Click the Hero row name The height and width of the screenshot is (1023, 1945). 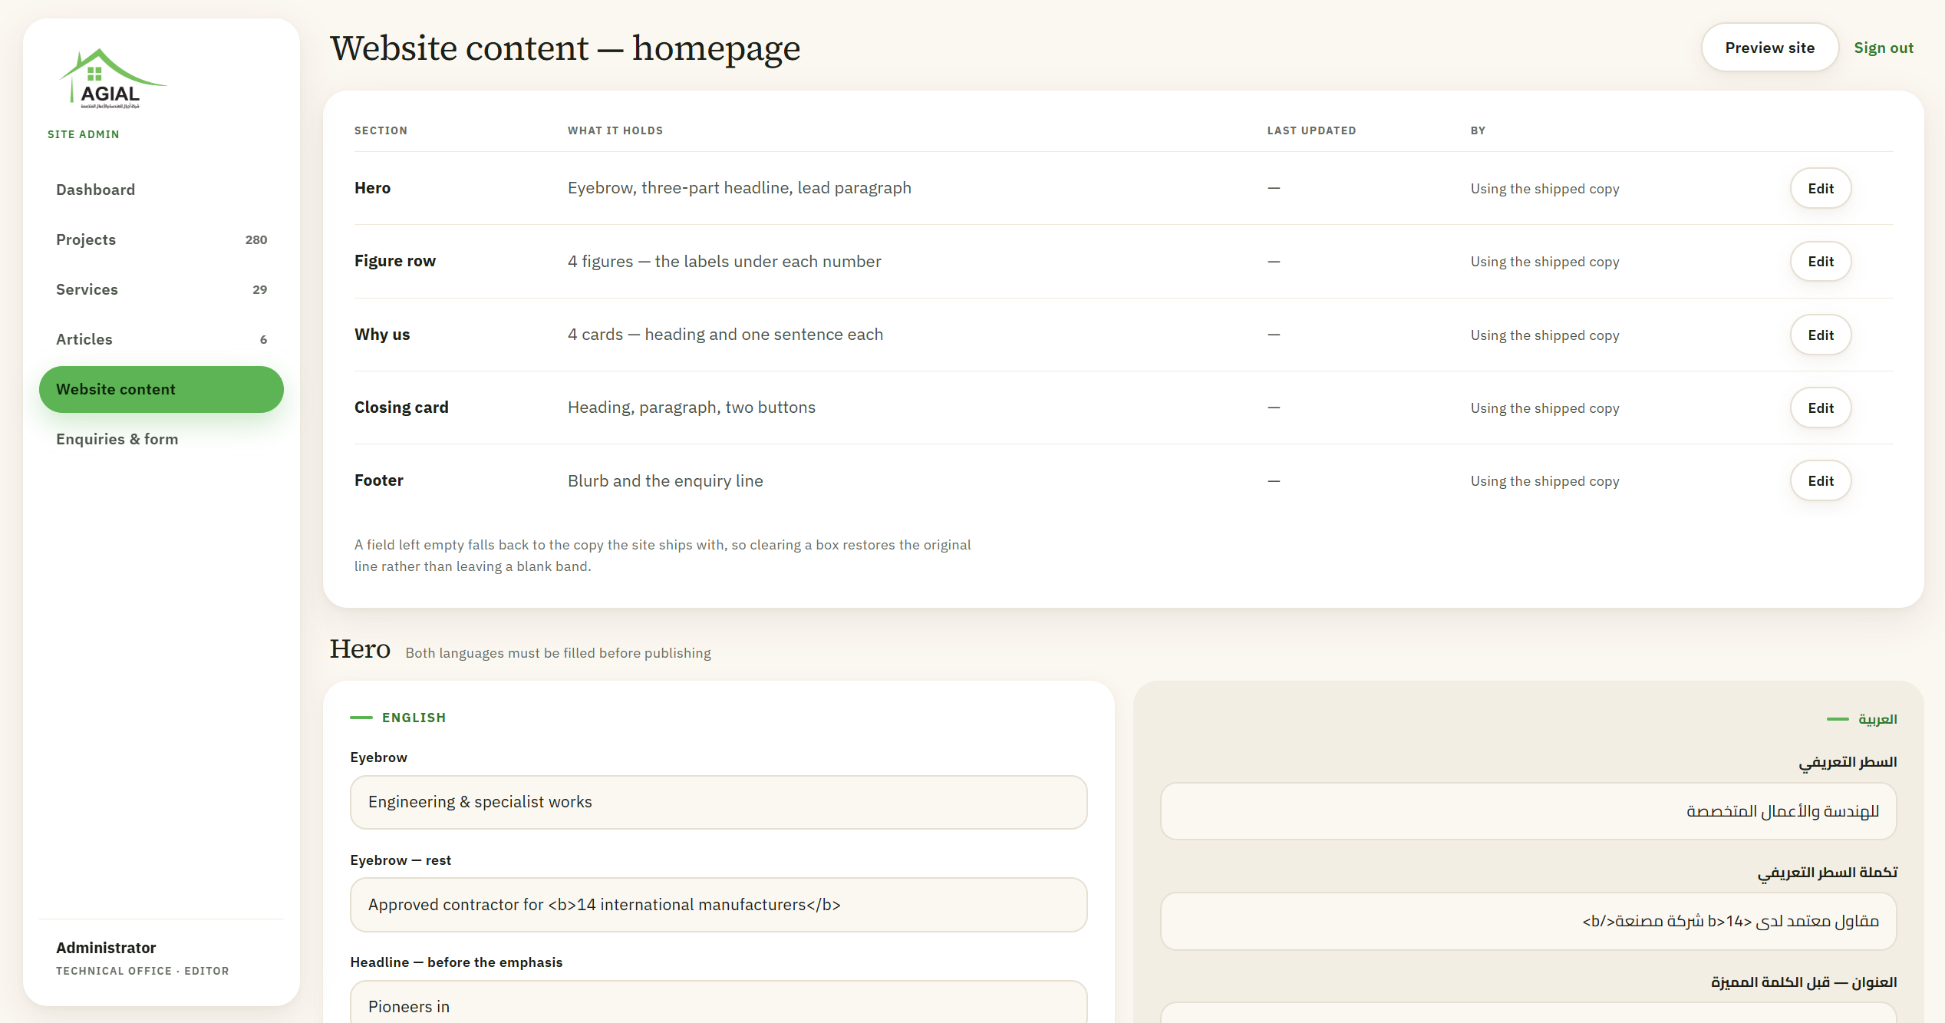372,188
